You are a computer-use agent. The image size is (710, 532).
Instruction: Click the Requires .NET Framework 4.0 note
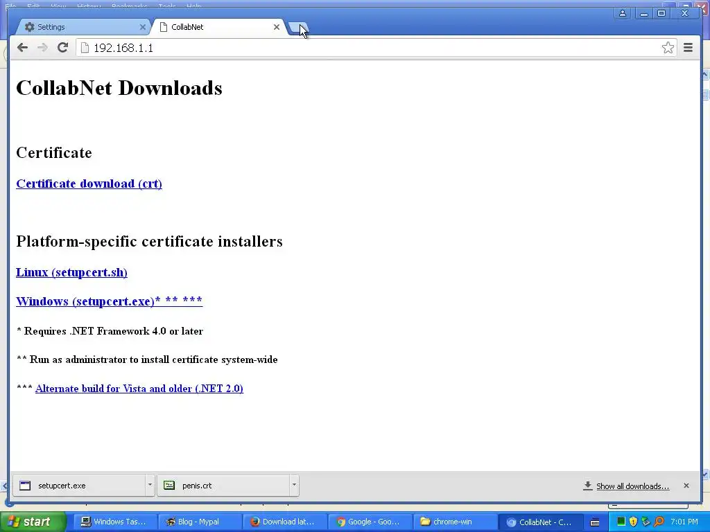[x=110, y=331]
